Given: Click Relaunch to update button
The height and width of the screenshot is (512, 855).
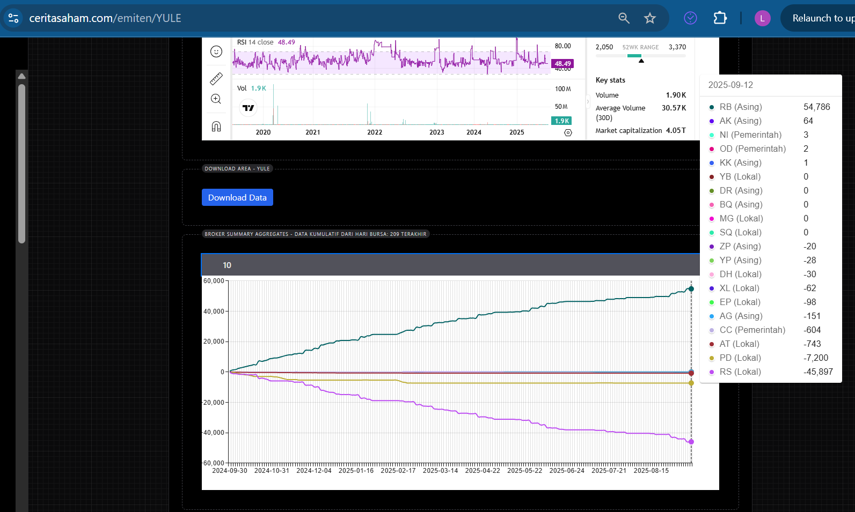Looking at the screenshot, I should click(x=821, y=18).
